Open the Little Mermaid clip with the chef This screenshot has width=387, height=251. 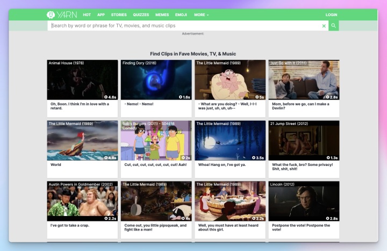230,80
